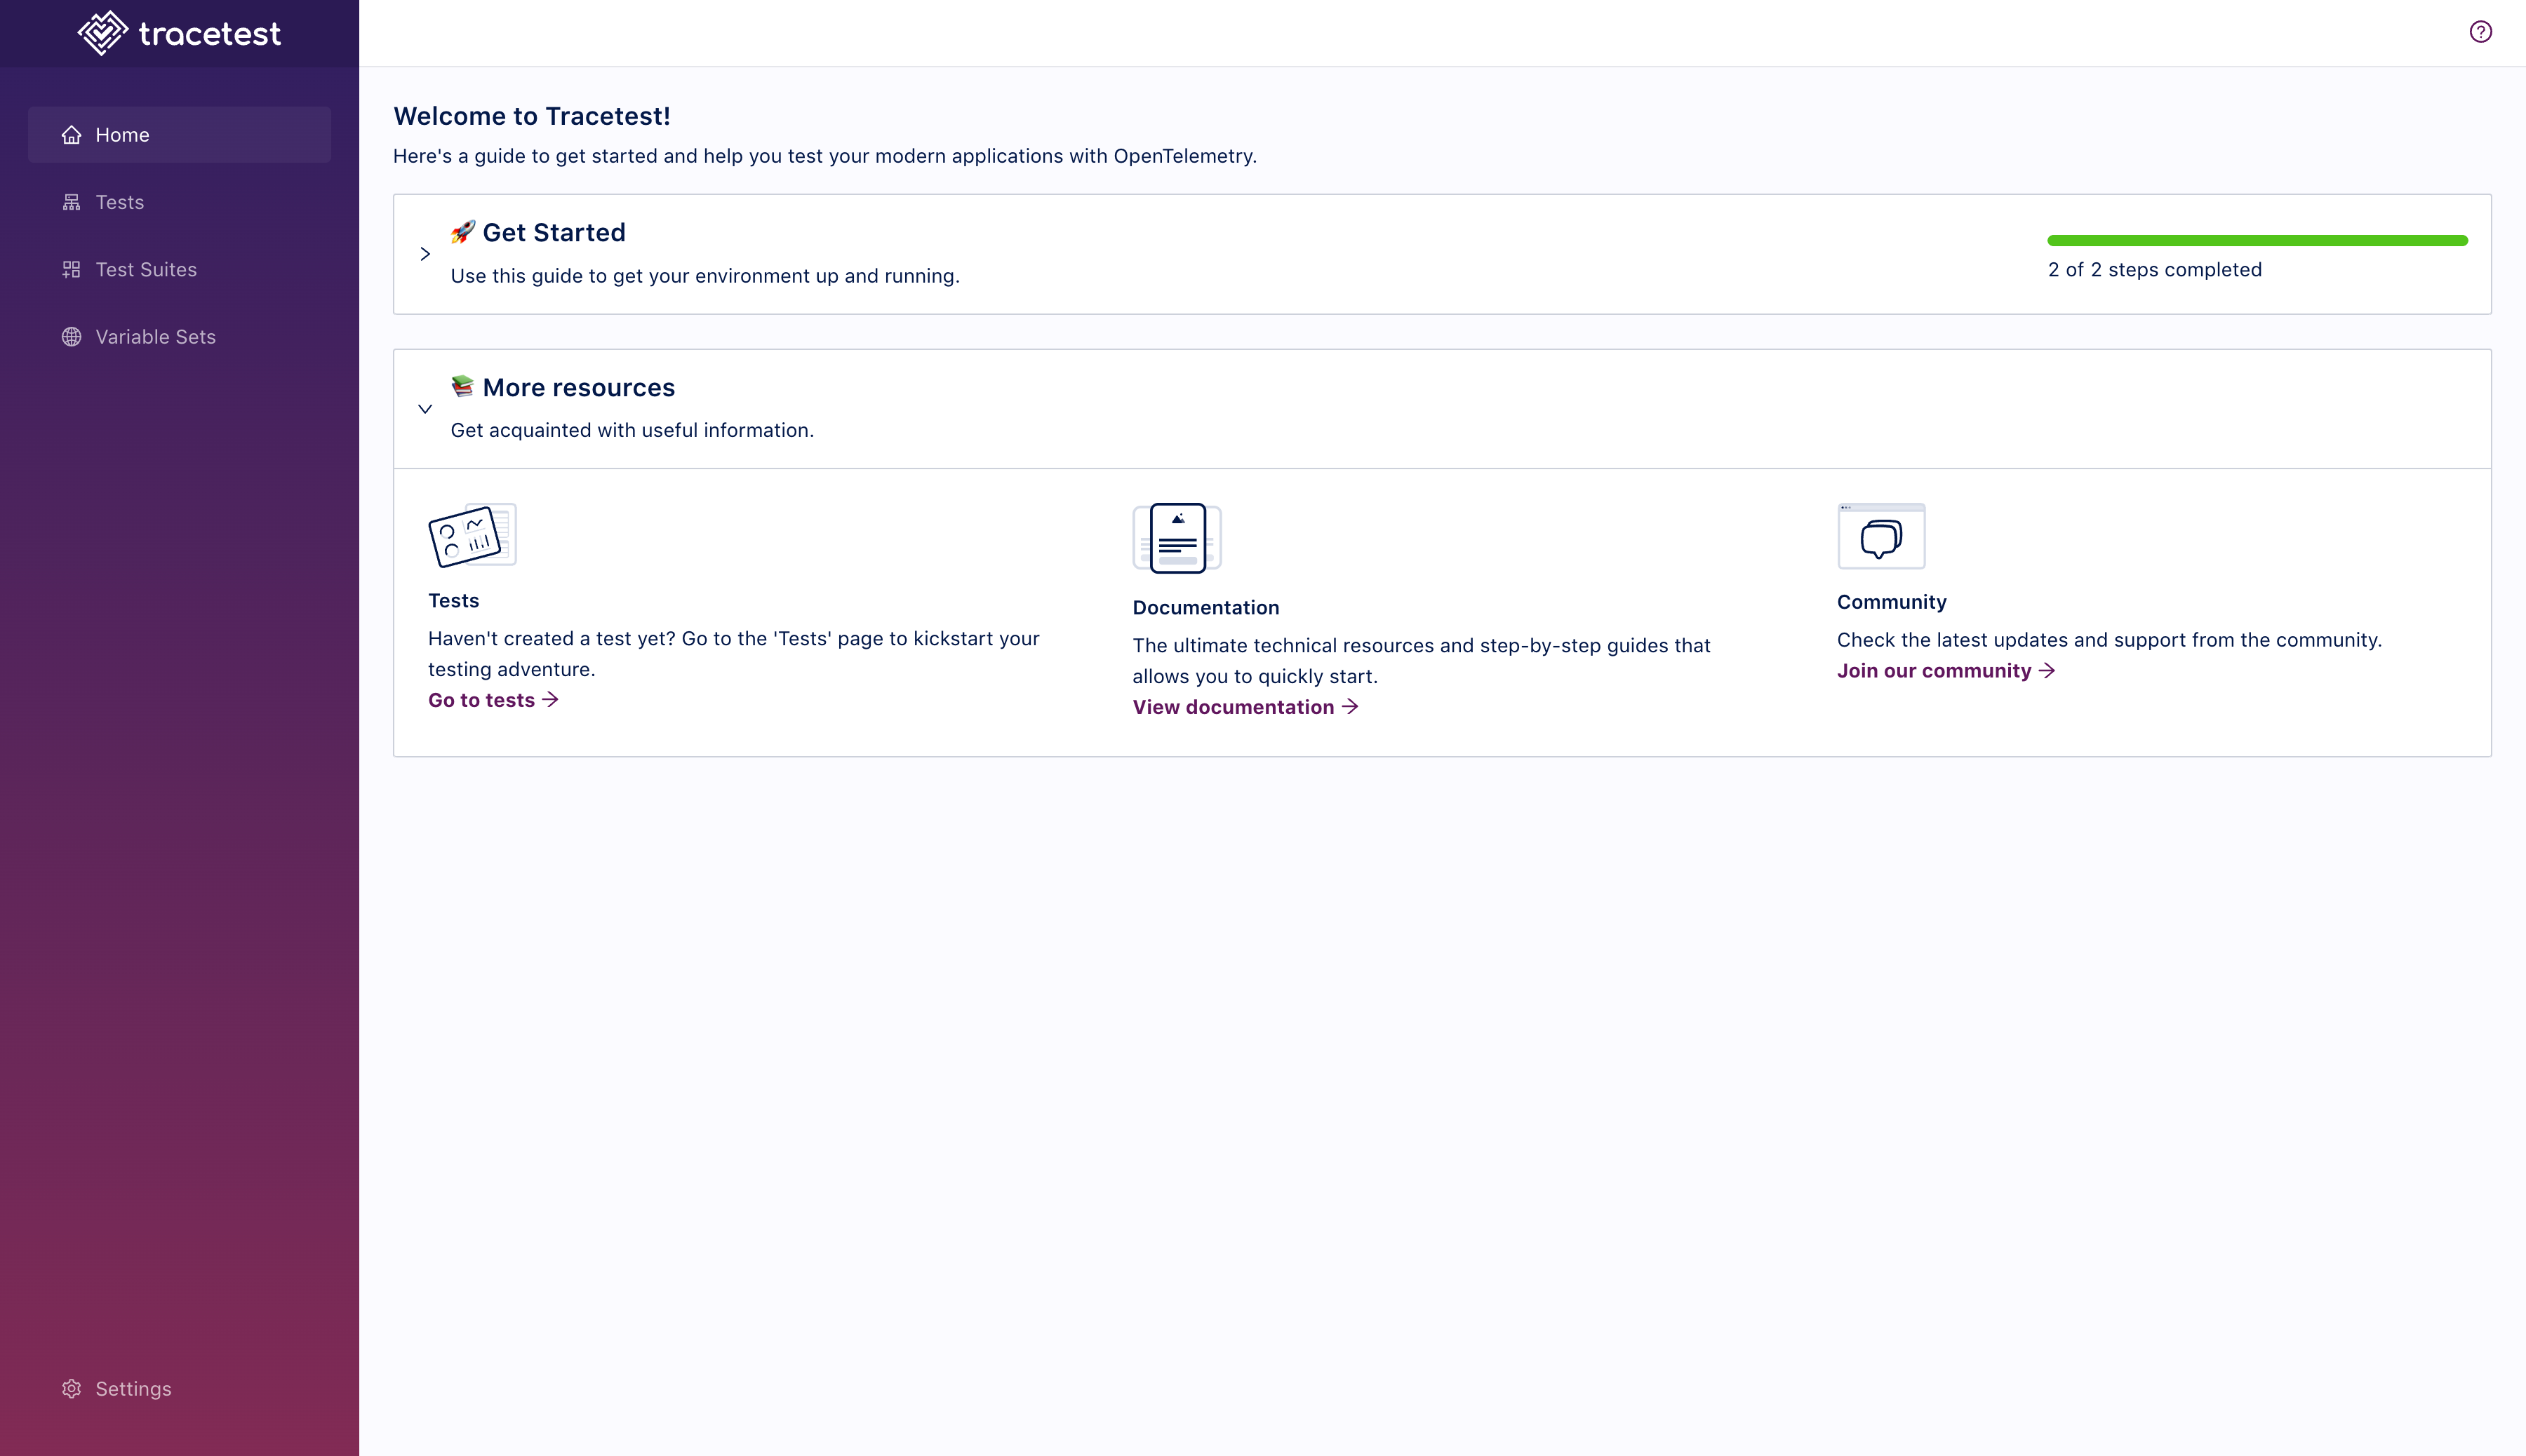The height and width of the screenshot is (1456, 2526).
Task: Click the More resources heading
Action: 580,387
